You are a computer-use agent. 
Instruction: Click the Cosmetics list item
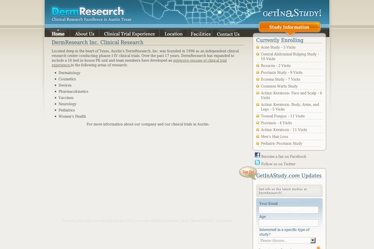pyautogui.click(x=67, y=79)
